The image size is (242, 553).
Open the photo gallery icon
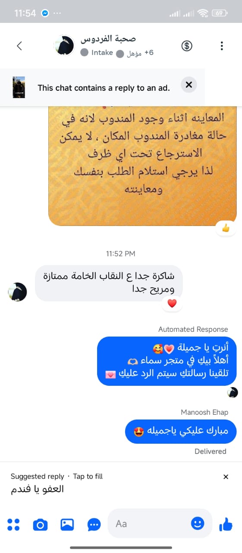[x=67, y=524]
